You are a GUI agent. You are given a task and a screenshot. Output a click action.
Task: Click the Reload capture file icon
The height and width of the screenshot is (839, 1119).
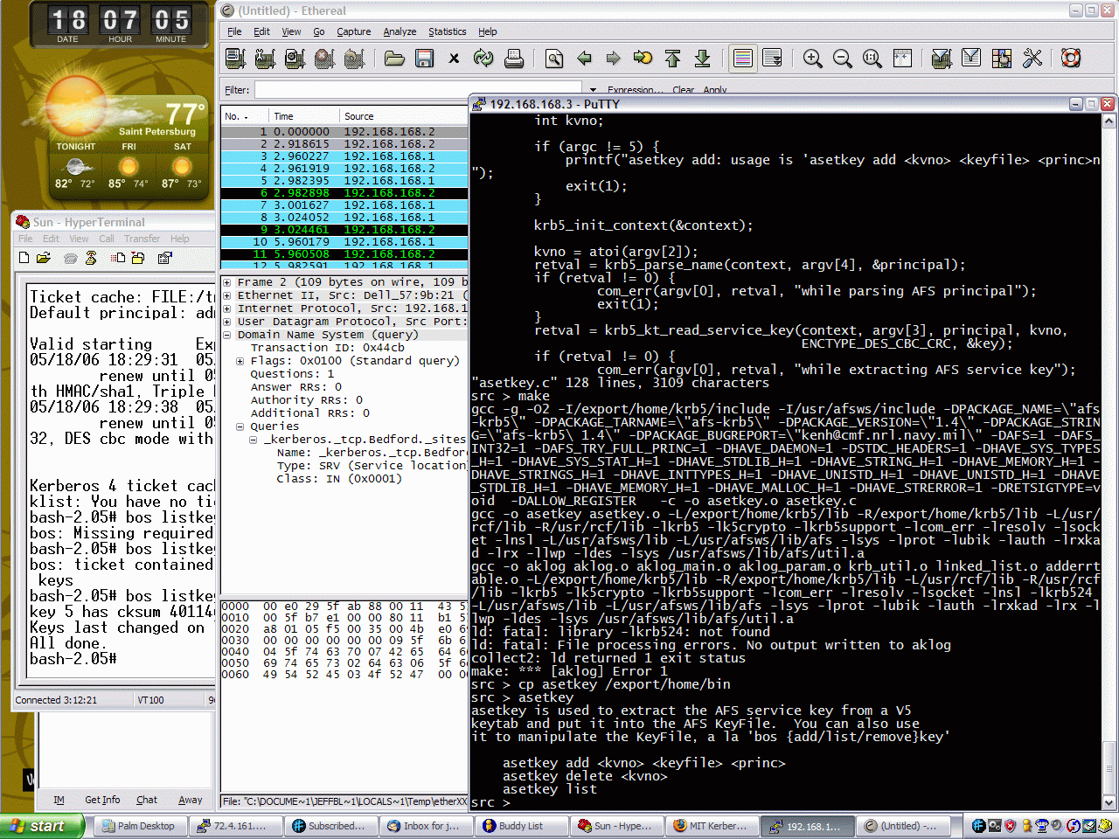(483, 59)
